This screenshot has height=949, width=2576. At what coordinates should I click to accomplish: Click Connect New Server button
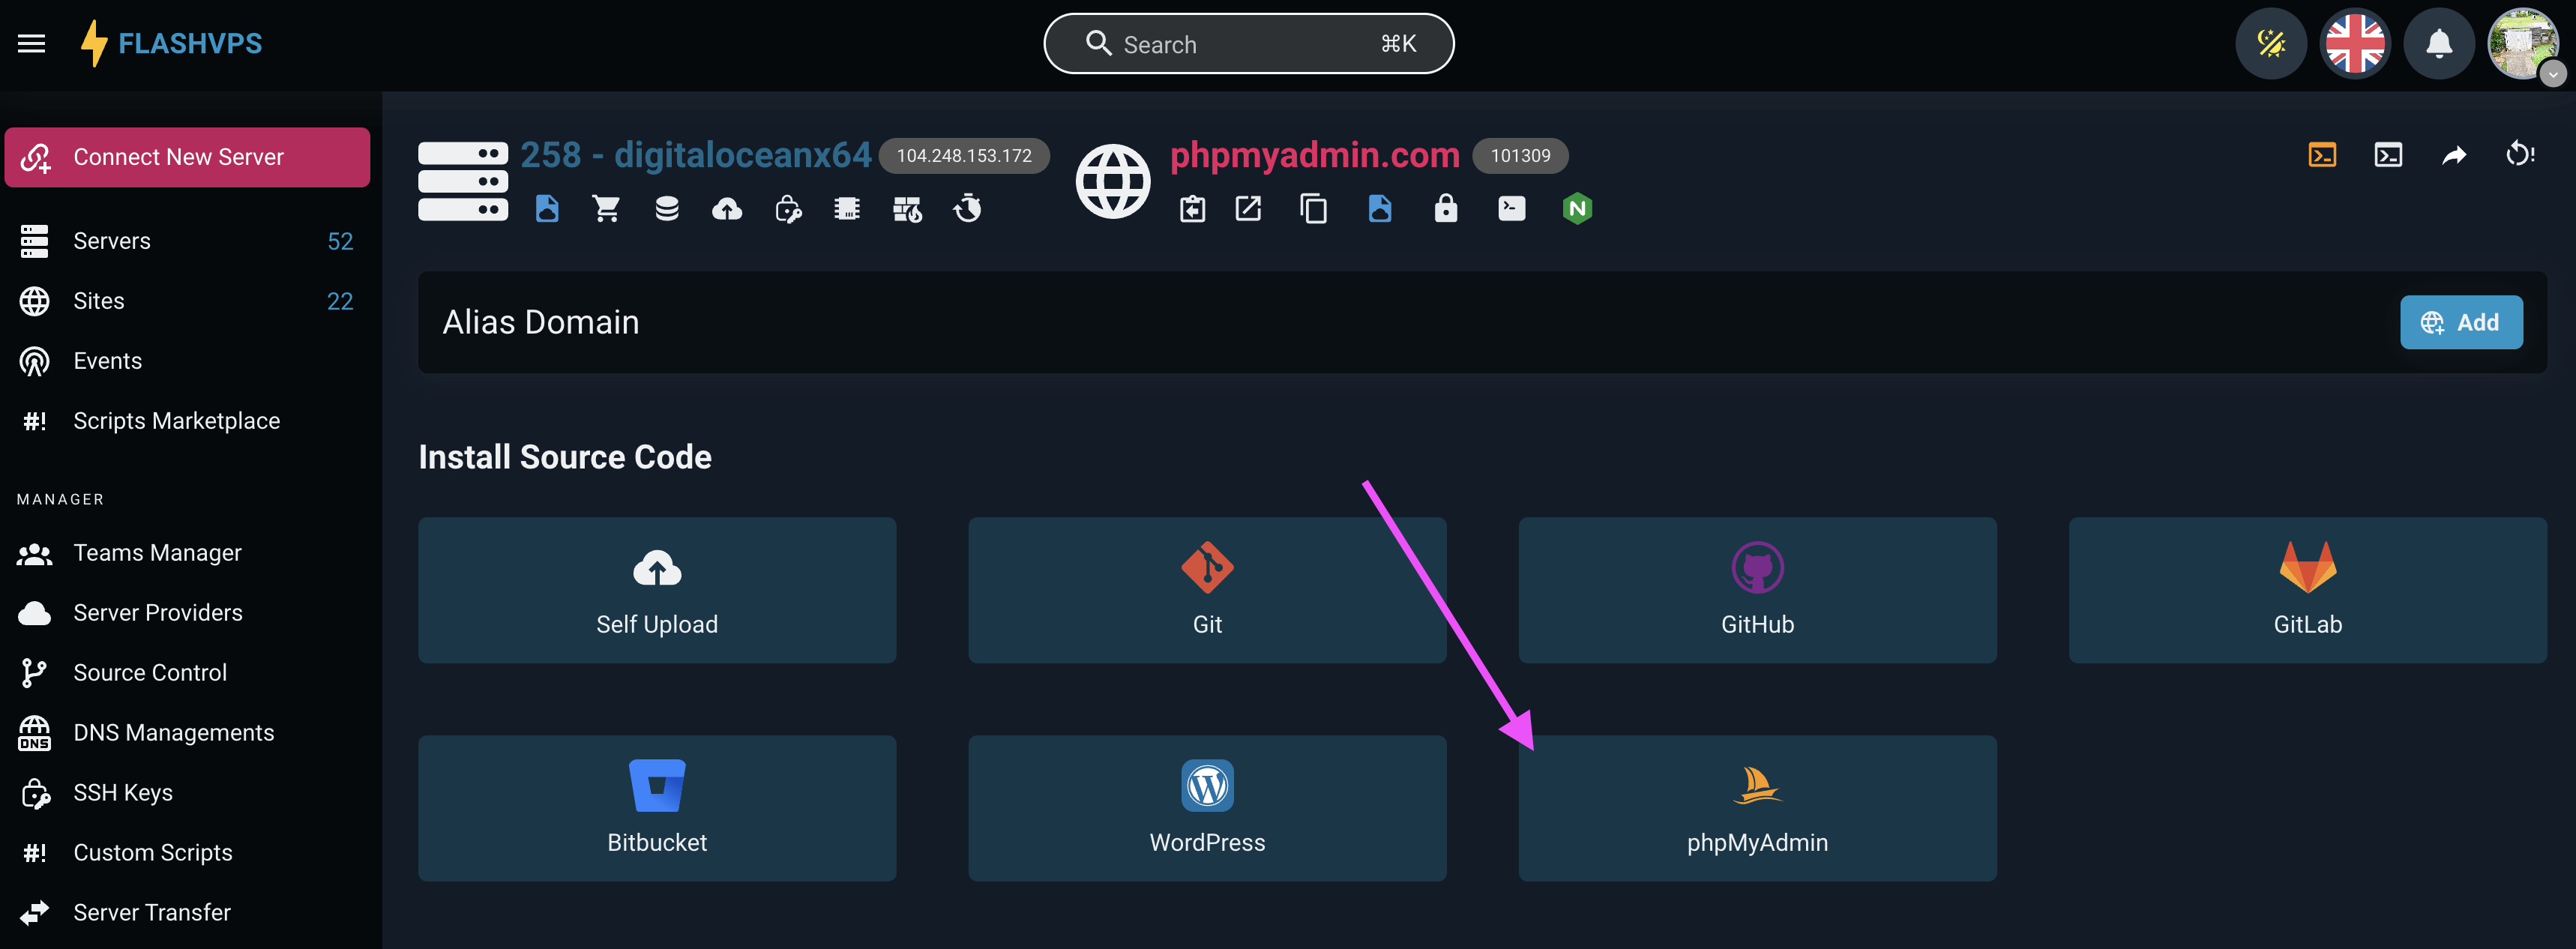(x=187, y=157)
